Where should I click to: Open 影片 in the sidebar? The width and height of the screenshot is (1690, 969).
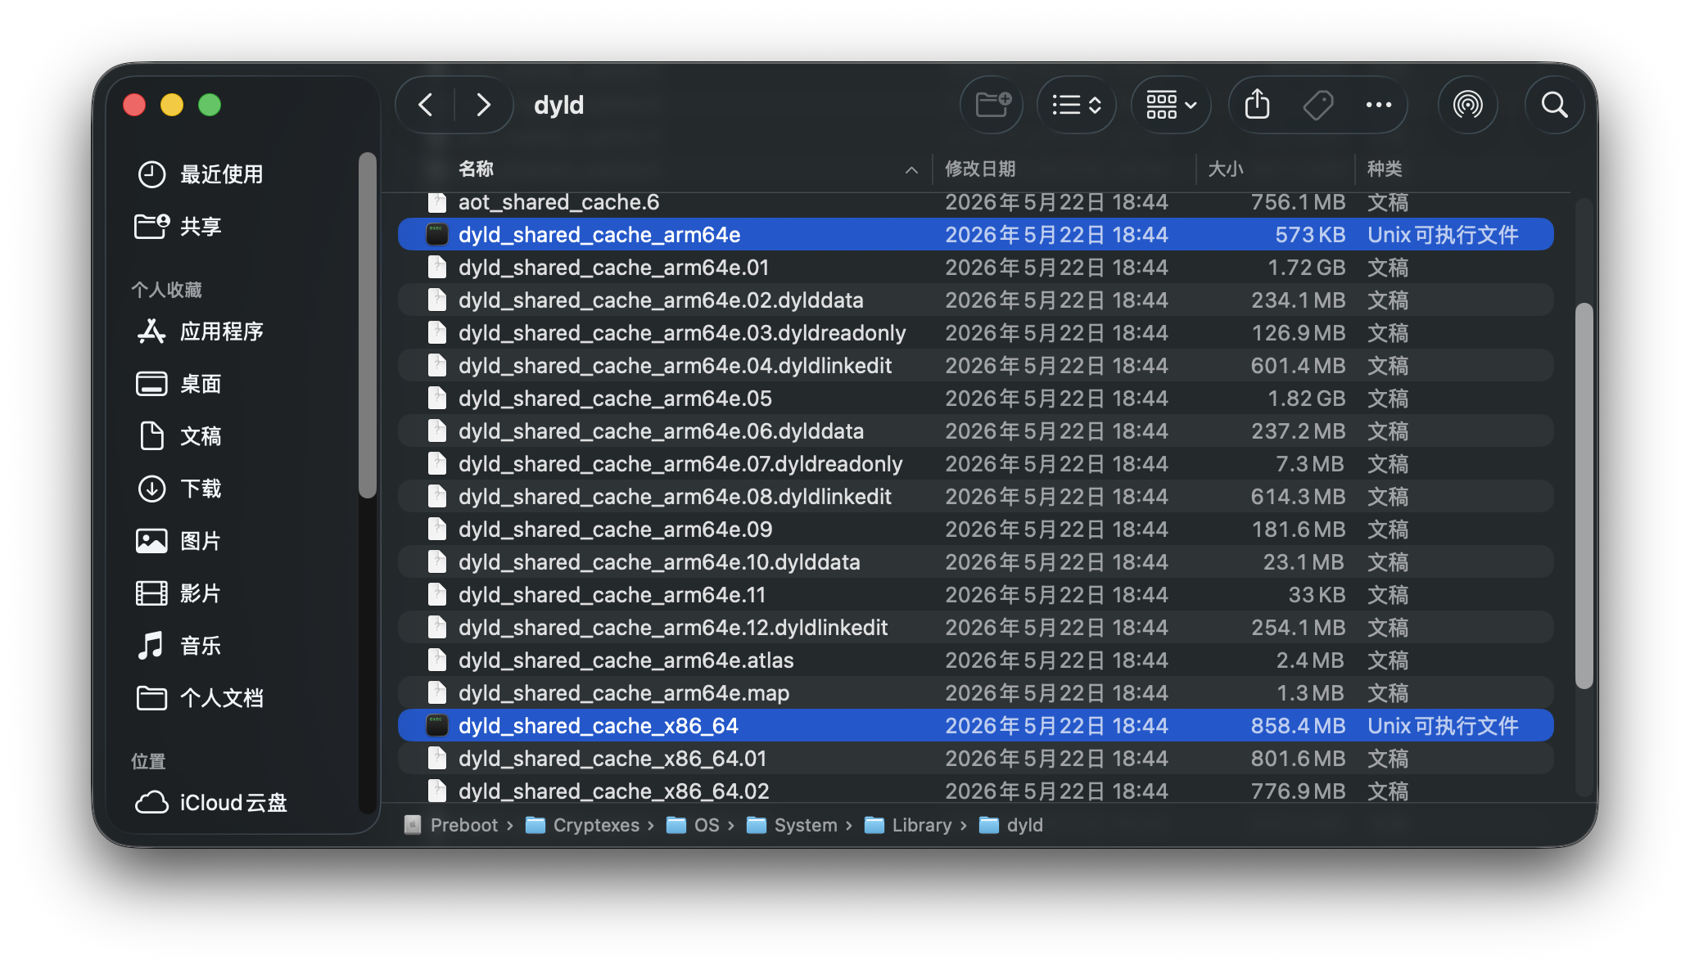click(x=178, y=593)
